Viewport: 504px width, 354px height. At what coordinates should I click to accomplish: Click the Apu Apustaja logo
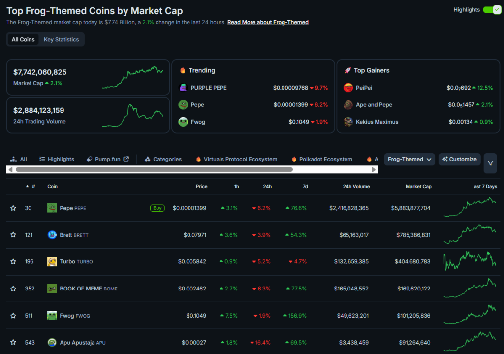(x=52, y=342)
